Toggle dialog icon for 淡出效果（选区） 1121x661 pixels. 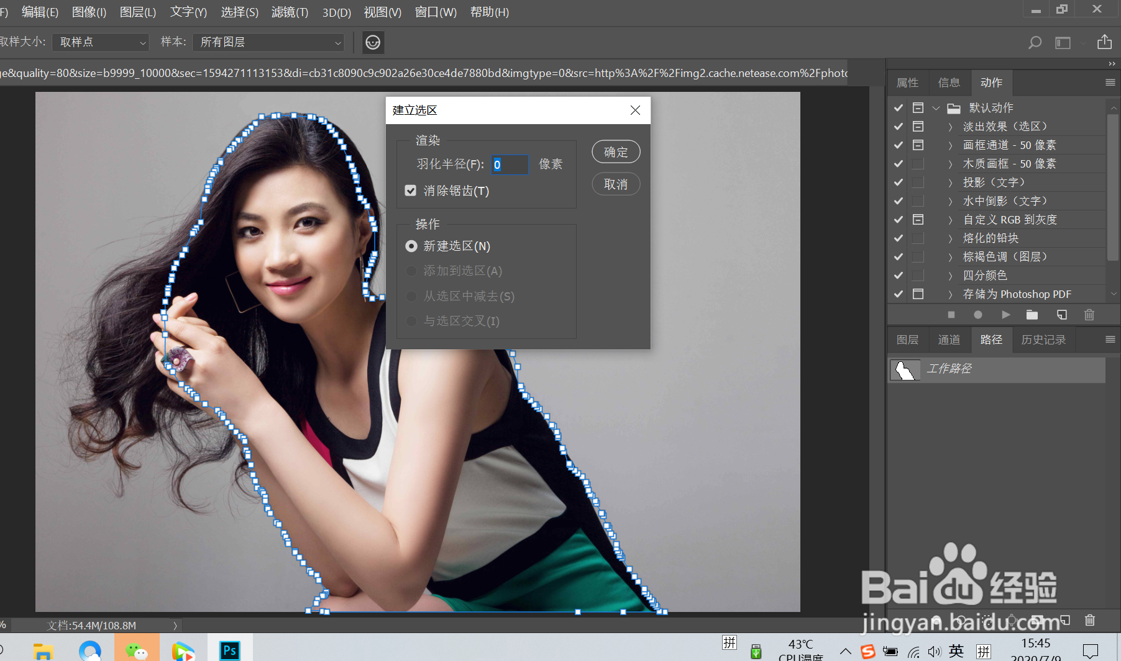(x=918, y=126)
